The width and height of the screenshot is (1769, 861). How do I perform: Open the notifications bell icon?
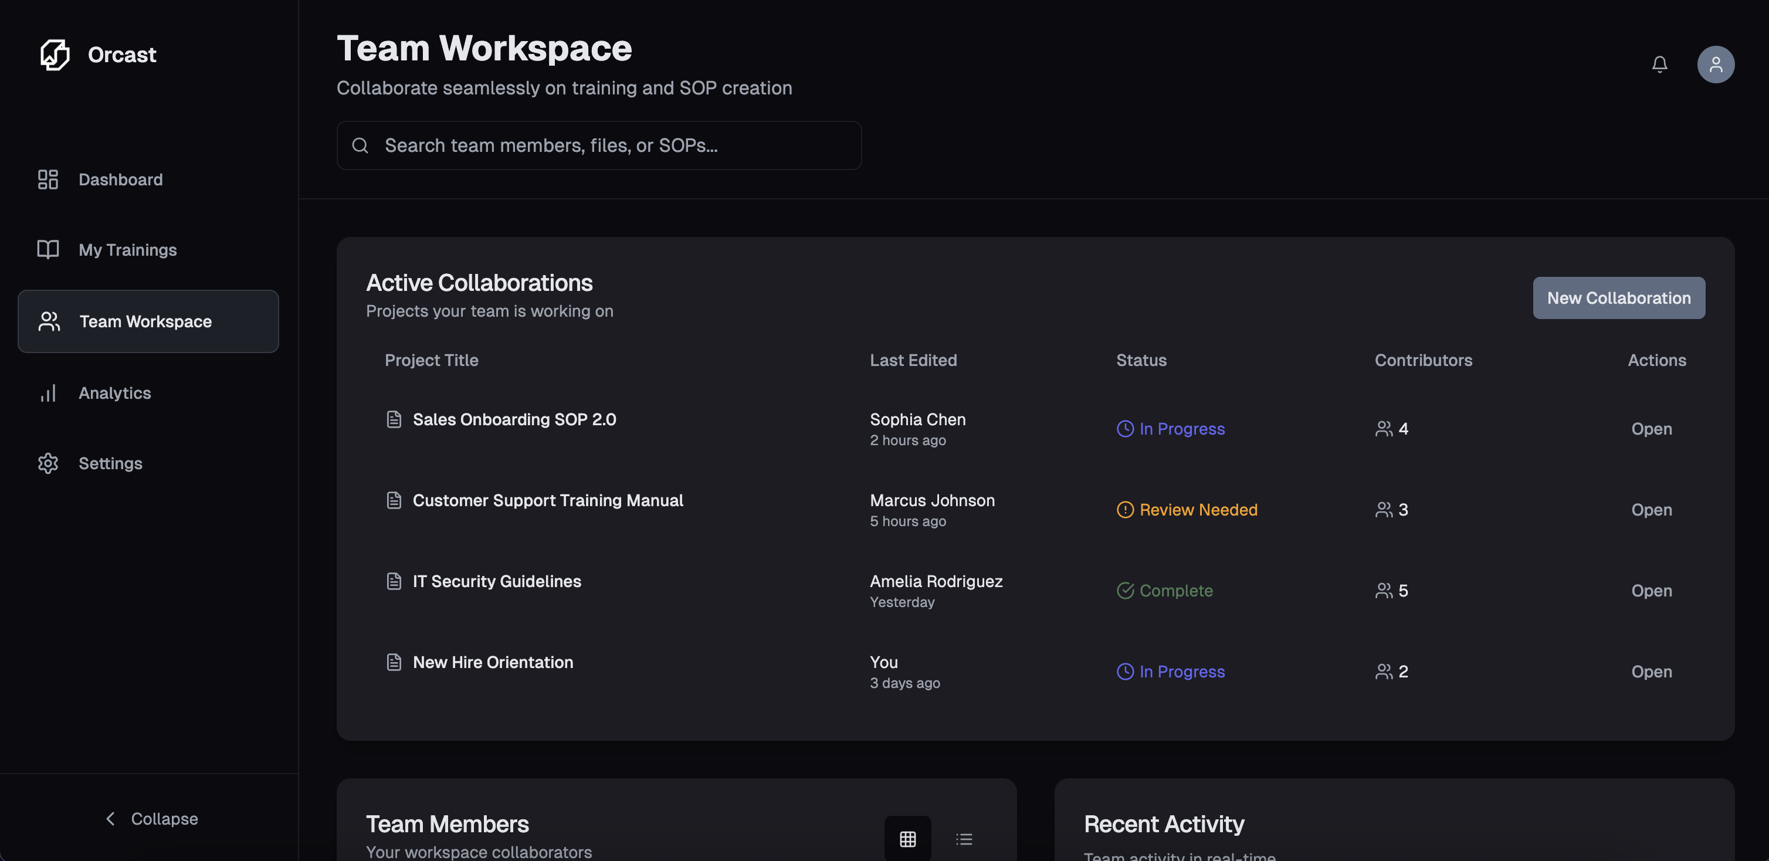point(1660,64)
